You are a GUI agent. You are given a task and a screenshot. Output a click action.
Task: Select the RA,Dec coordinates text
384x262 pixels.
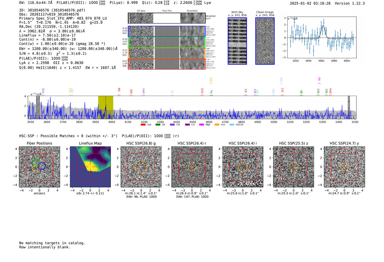49,27
